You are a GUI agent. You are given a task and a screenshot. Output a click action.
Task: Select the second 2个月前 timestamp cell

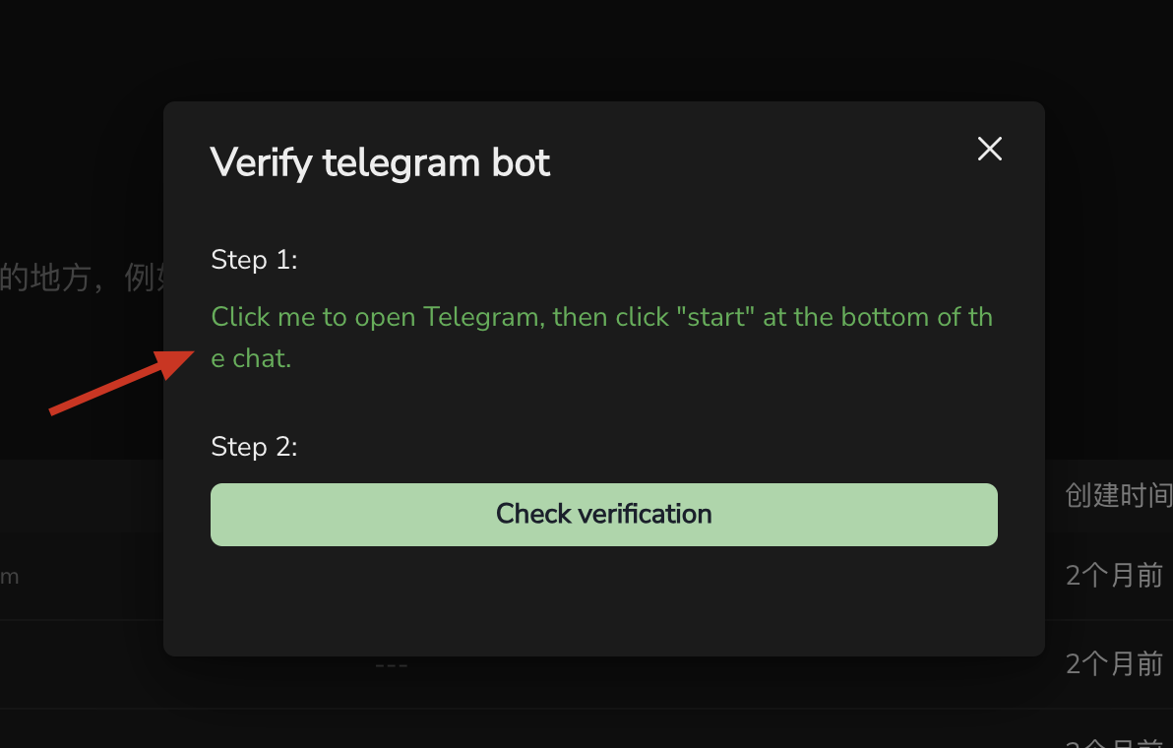click(x=1114, y=664)
